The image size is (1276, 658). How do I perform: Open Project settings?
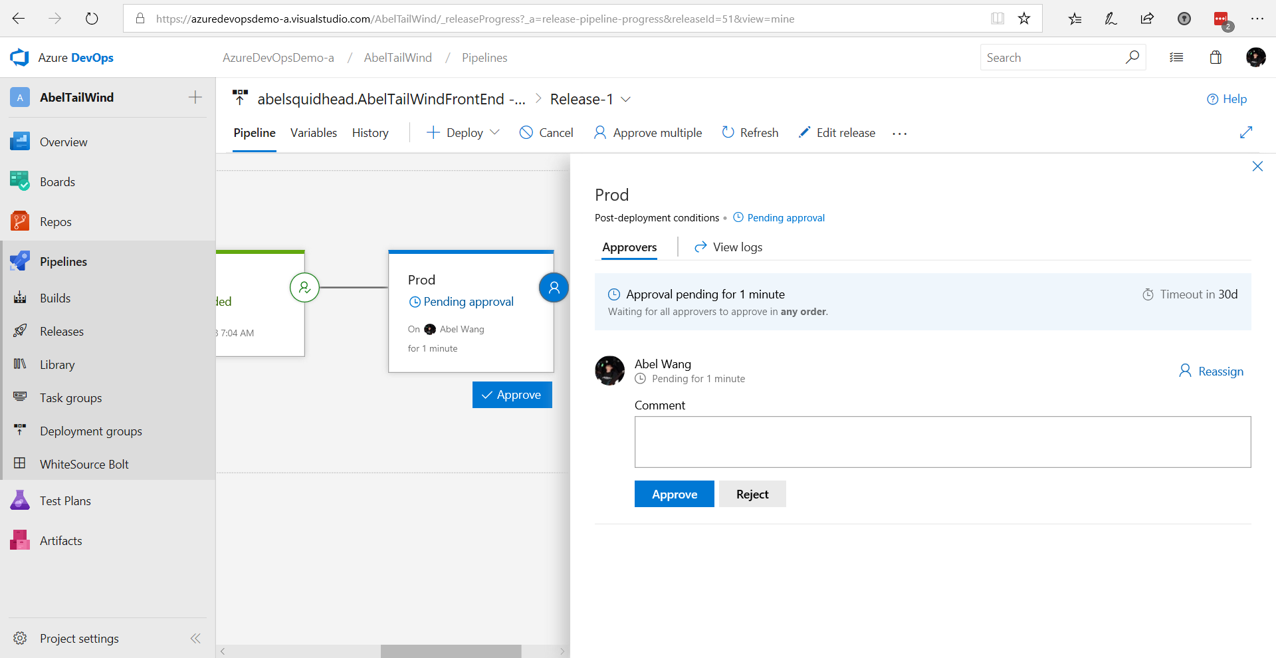point(79,638)
